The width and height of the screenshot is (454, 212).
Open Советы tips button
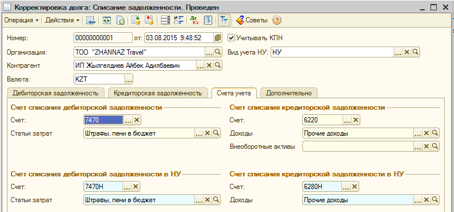point(252,20)
